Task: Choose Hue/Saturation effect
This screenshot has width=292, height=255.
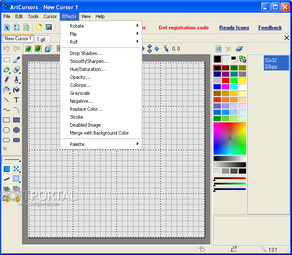Action: point(101,69)
